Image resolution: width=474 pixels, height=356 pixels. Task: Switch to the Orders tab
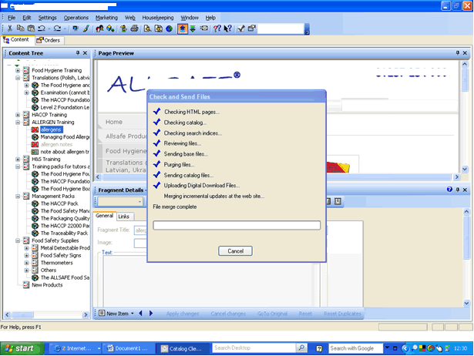click(x=48, y=40)
